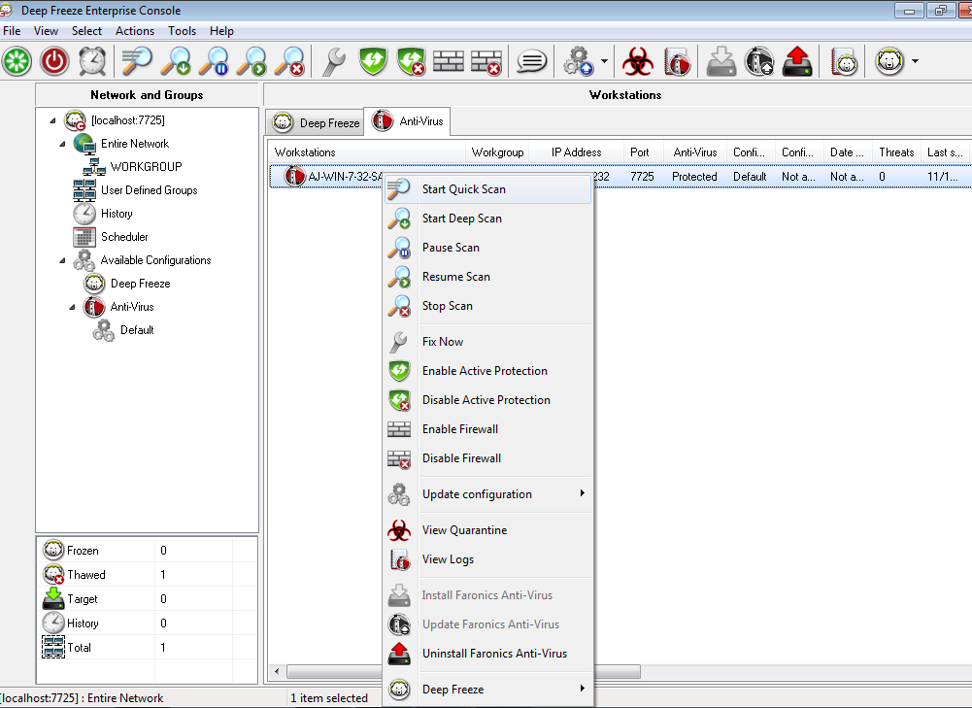Viewport: 972px width, 708px height.
Task: Click the speech bubble Send Message toolbar icon
Action: [531, 62]
